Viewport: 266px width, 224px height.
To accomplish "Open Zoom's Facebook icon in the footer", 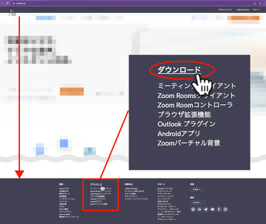I will 219,209.
